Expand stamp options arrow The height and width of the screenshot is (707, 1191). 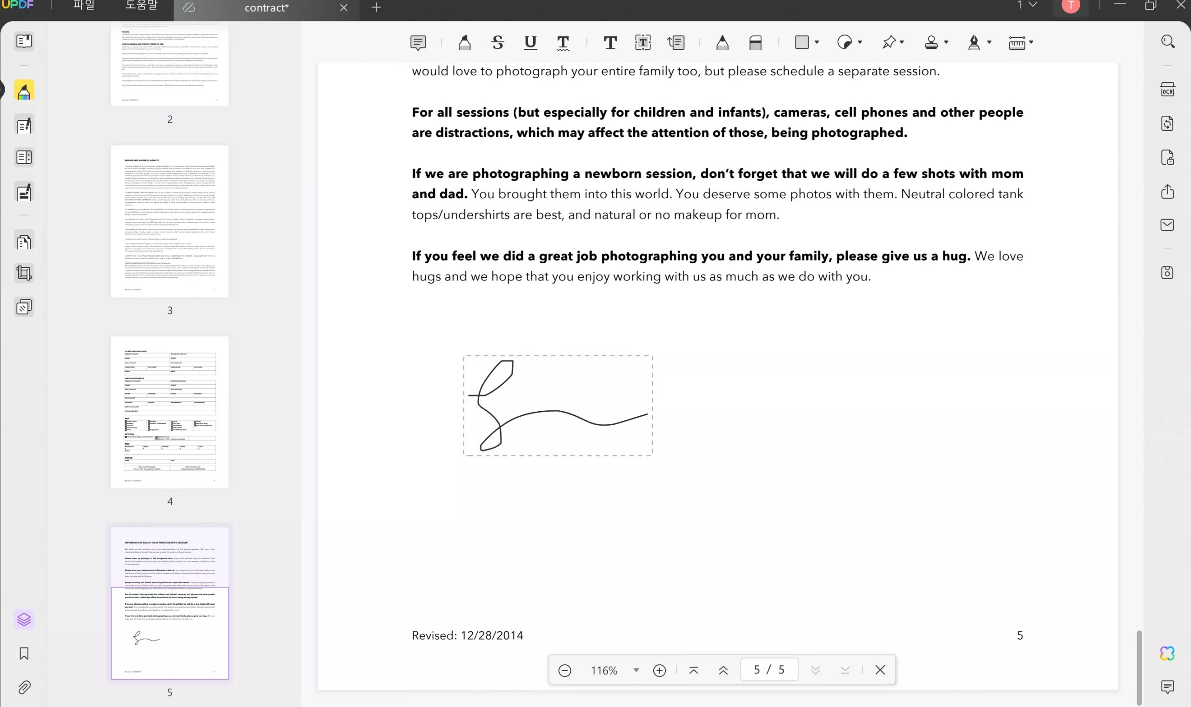pos(946,42)
